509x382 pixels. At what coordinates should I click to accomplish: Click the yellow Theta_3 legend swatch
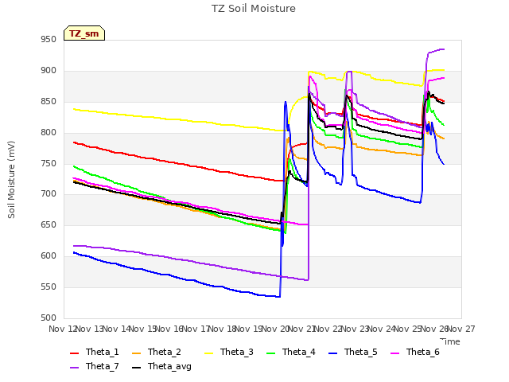coord(208,353)
